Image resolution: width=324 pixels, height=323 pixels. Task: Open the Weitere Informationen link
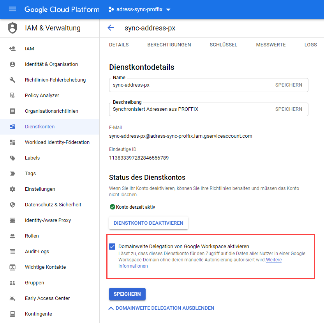click(x=133, y=266)
